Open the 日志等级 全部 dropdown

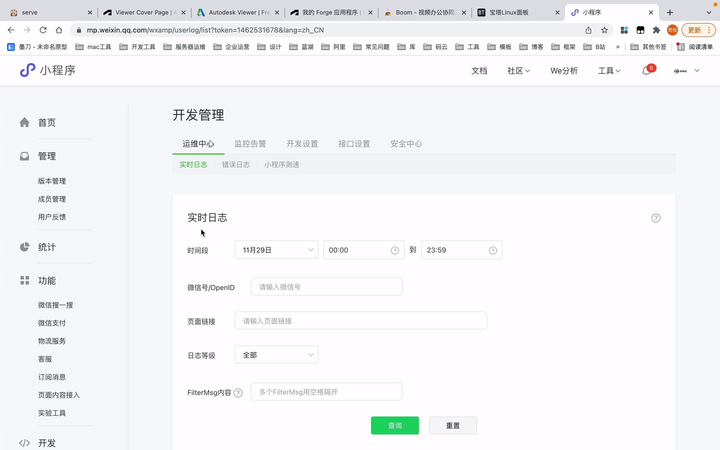click(x=276, y=355)
